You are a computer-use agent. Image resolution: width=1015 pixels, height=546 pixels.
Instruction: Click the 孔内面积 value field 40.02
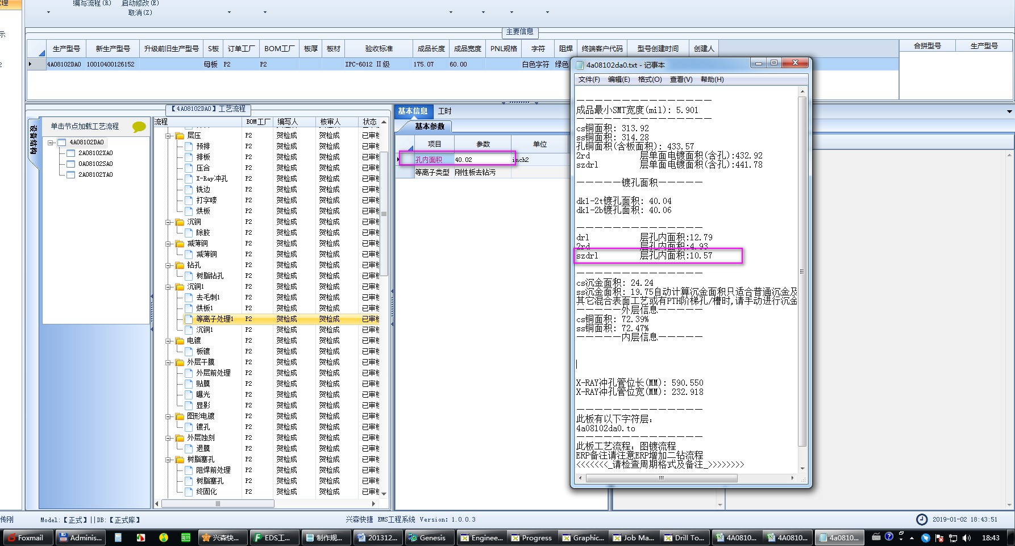[484, 160]
